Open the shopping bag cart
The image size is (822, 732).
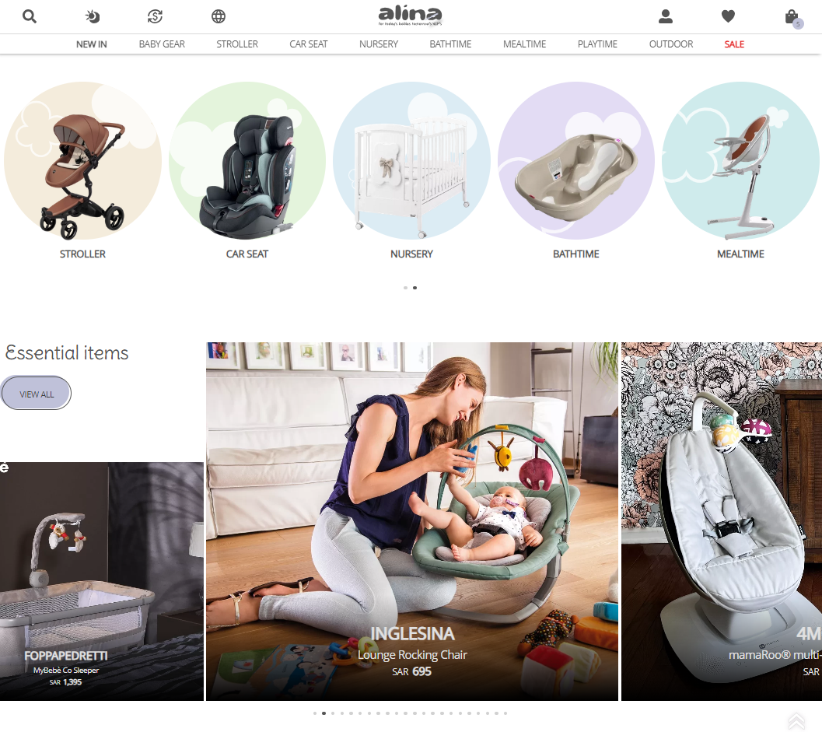tap(792, 18)
